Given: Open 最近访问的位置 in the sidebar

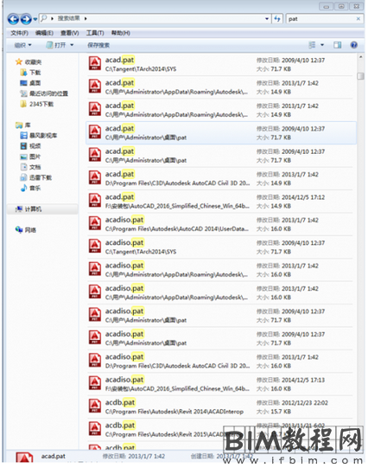Looking at the screenshot, I should coord(48,93).
